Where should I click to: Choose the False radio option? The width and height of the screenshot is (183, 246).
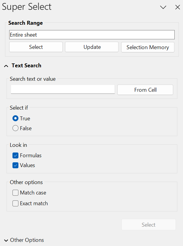[x=15, y=128]
